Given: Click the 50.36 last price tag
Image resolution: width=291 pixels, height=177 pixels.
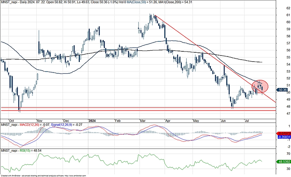Looking at the screenshot, I should point(282,90).
